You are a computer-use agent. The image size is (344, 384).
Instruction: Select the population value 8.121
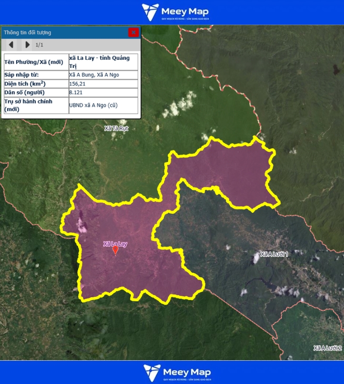point(76,92)
